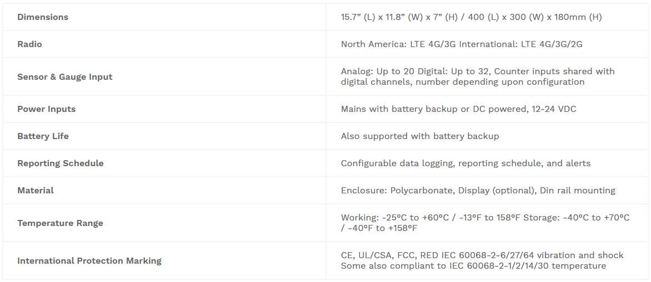Click the Radio specification label
This screenshot has width=651, height=282.
29,44
